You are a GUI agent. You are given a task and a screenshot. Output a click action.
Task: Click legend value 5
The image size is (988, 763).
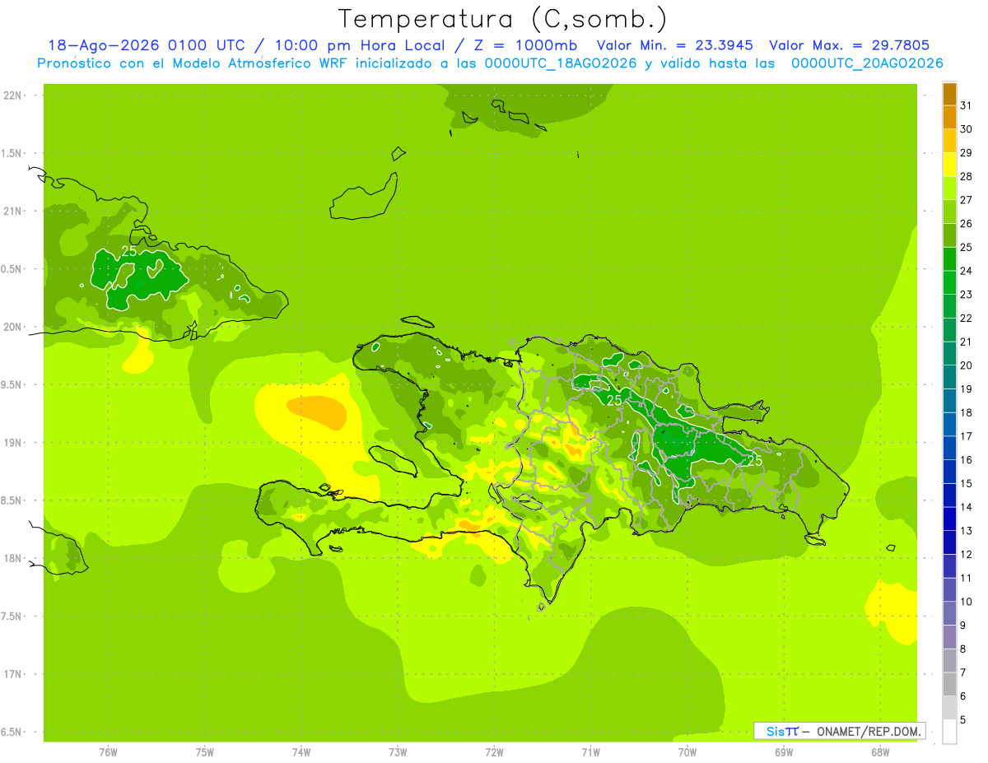coord(963,719)
